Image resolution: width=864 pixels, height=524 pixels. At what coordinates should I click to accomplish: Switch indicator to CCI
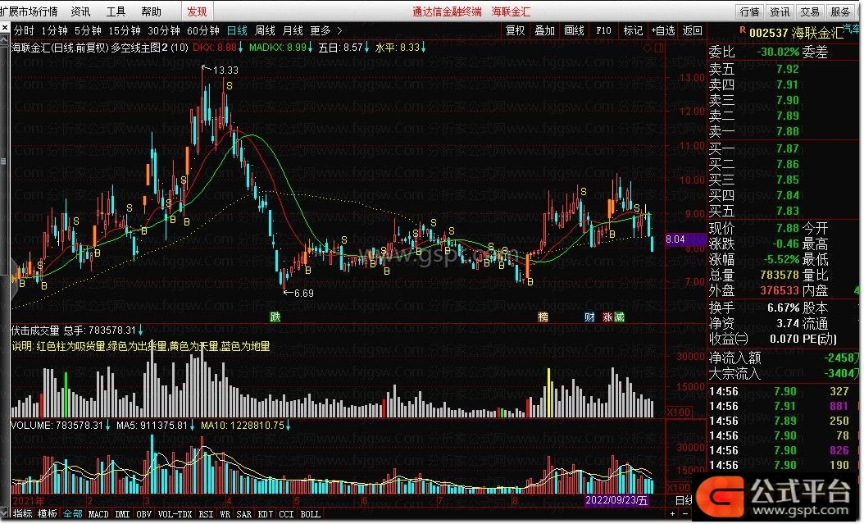click(287, 514)
